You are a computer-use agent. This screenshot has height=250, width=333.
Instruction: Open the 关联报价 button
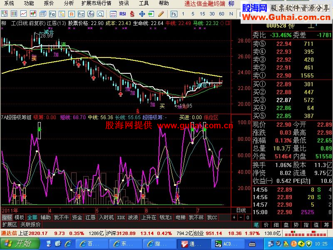point(30,224)
